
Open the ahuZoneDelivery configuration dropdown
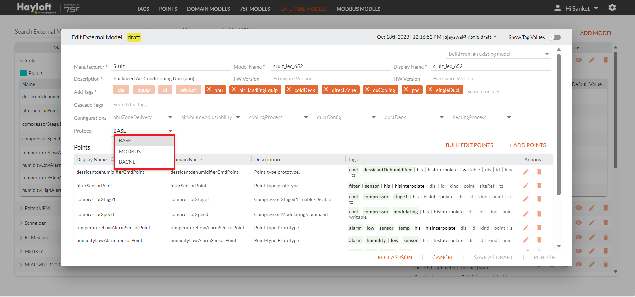click(x=142, y=117)
